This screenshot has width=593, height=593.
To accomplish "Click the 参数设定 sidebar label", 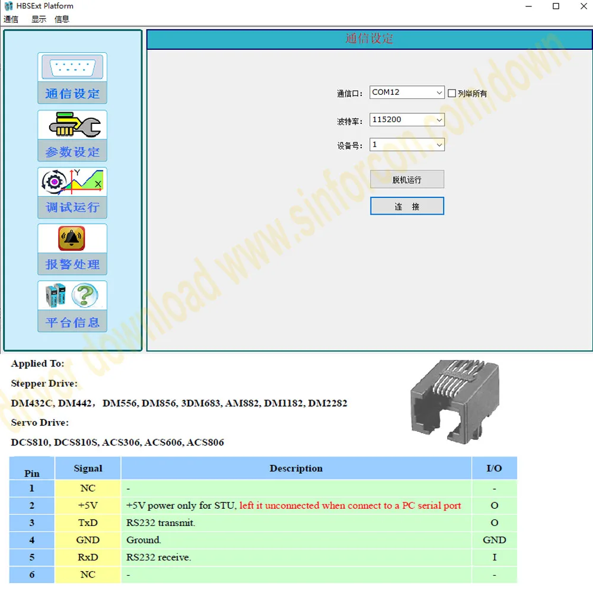I will (x=72, y=152).
